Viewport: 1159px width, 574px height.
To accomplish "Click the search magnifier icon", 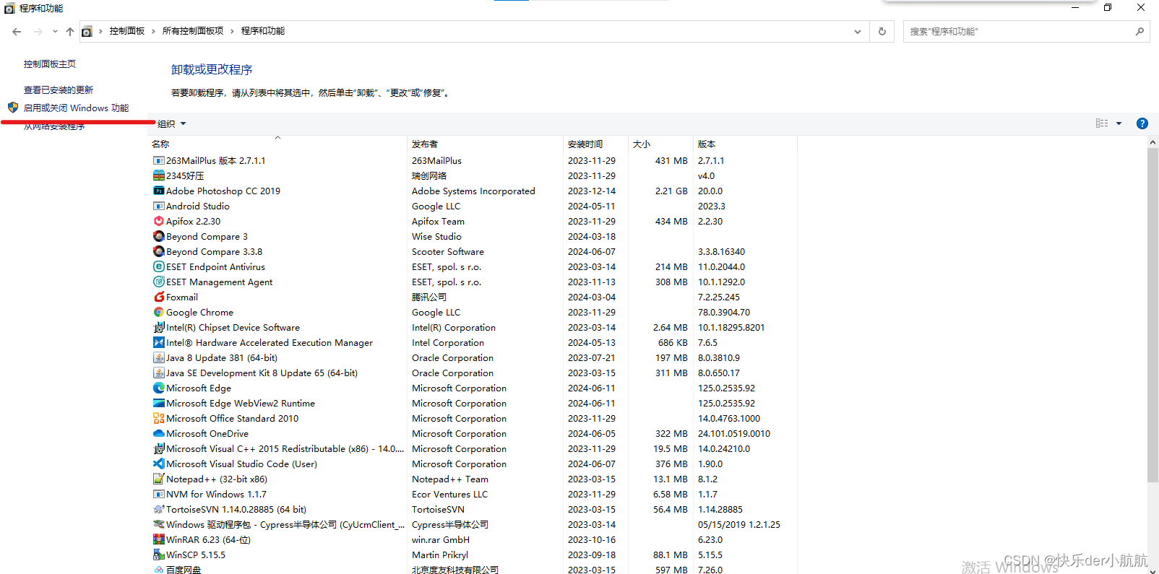I will coord(1139,31).
